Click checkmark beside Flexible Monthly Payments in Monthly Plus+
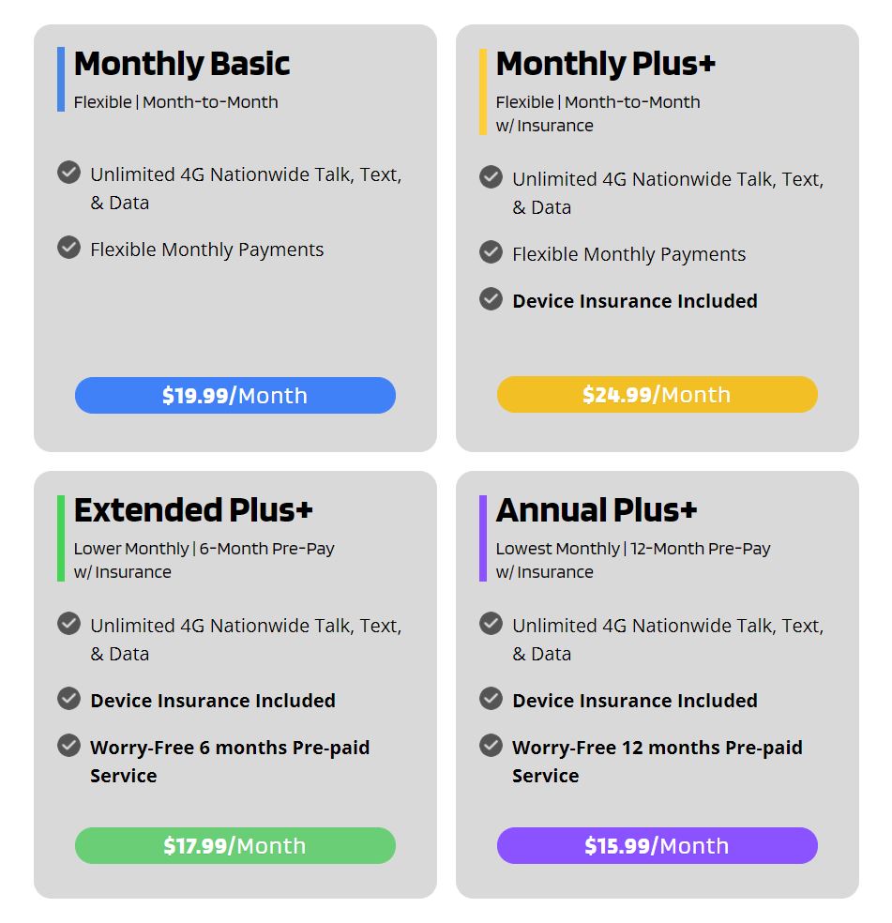The image size is (892, 923). 491,252
